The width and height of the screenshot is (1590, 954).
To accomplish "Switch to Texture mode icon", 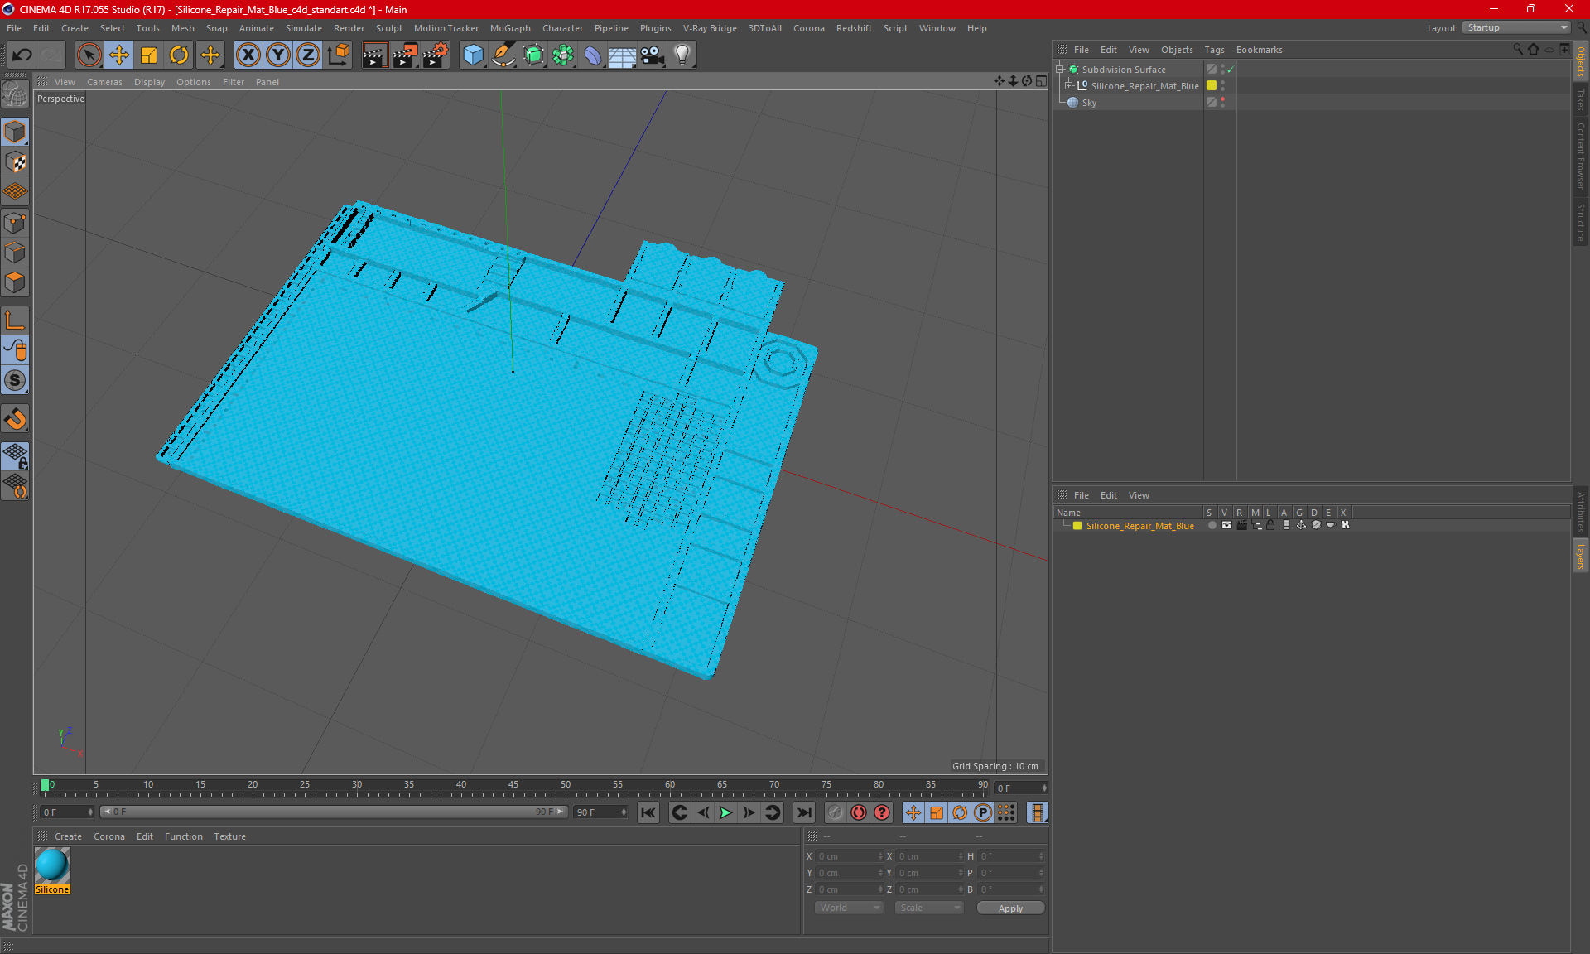I will click(x=15, y=162).
